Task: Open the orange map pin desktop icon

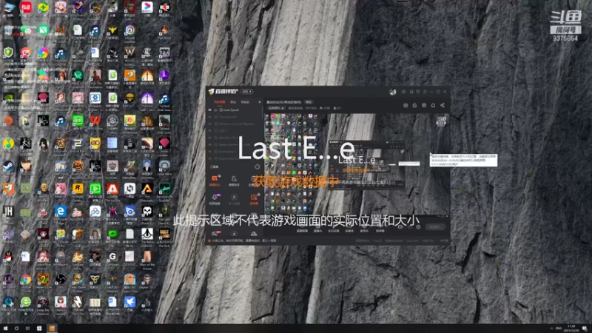Action: coord(8,121)
